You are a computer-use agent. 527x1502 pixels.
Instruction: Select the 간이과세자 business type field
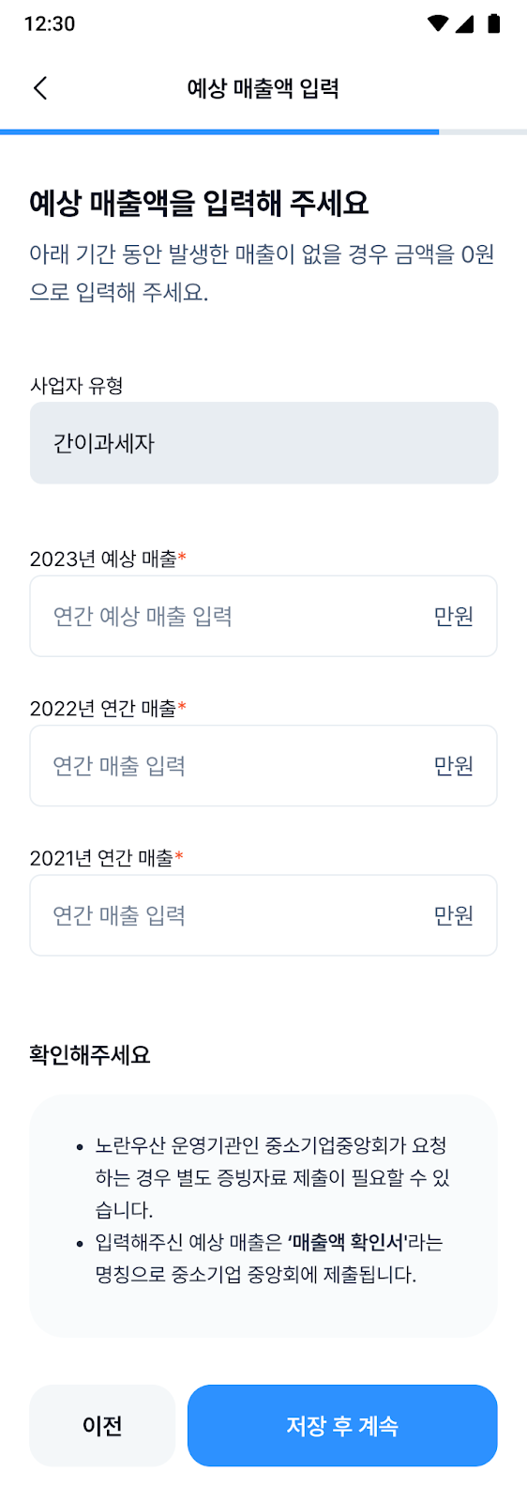(x=263, y=443)
